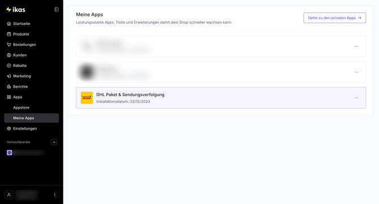Click the blurred sales channel name
379x204 pixels.
point(29,153)
